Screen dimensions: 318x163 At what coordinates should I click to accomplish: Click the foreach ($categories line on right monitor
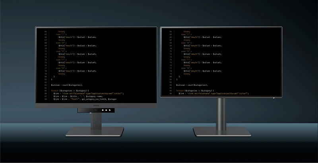[195, 91]
